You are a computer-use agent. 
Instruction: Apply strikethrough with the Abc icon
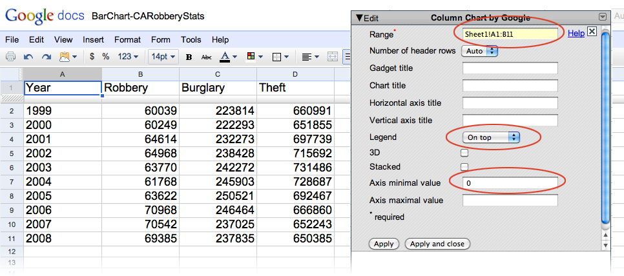pyautogui.click(x=207, y=57)
